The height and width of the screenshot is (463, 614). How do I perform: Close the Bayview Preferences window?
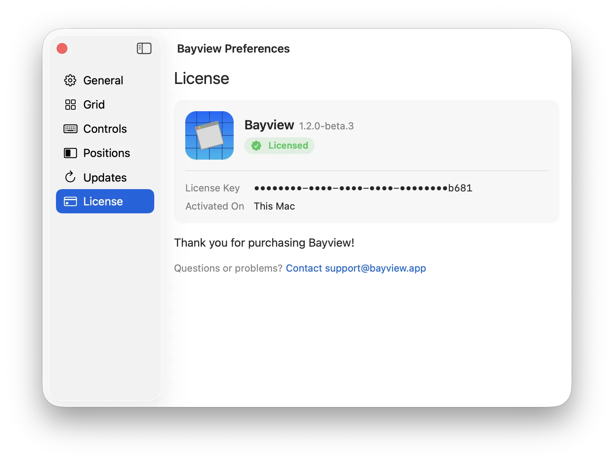pyautogui.click(x=62, y=48)
